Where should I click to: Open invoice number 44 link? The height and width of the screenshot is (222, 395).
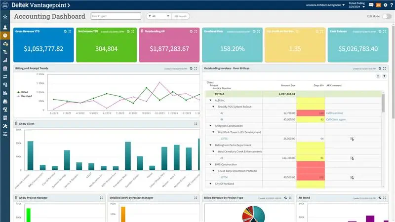click(x=222, y=119)
